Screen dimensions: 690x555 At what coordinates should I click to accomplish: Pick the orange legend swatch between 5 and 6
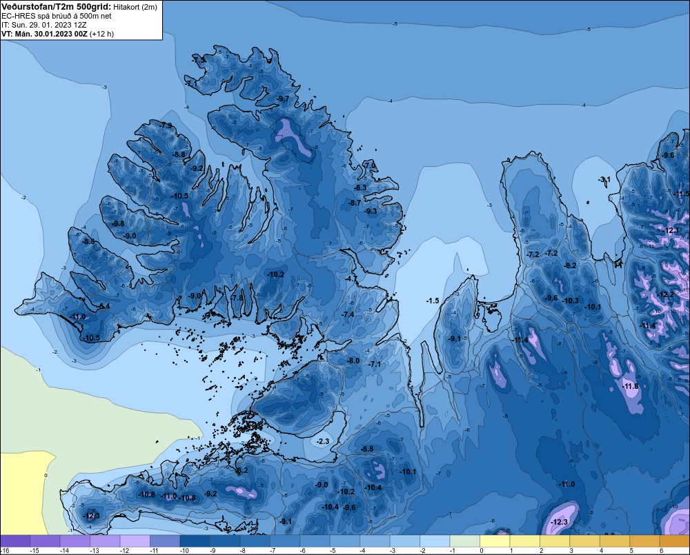pyautogui.click(x=644, y=541)
